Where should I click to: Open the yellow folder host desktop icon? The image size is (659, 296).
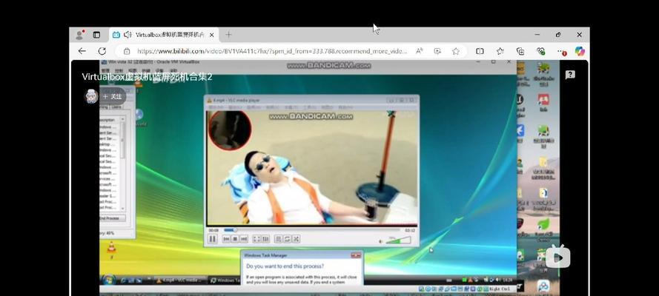point(543,162)
